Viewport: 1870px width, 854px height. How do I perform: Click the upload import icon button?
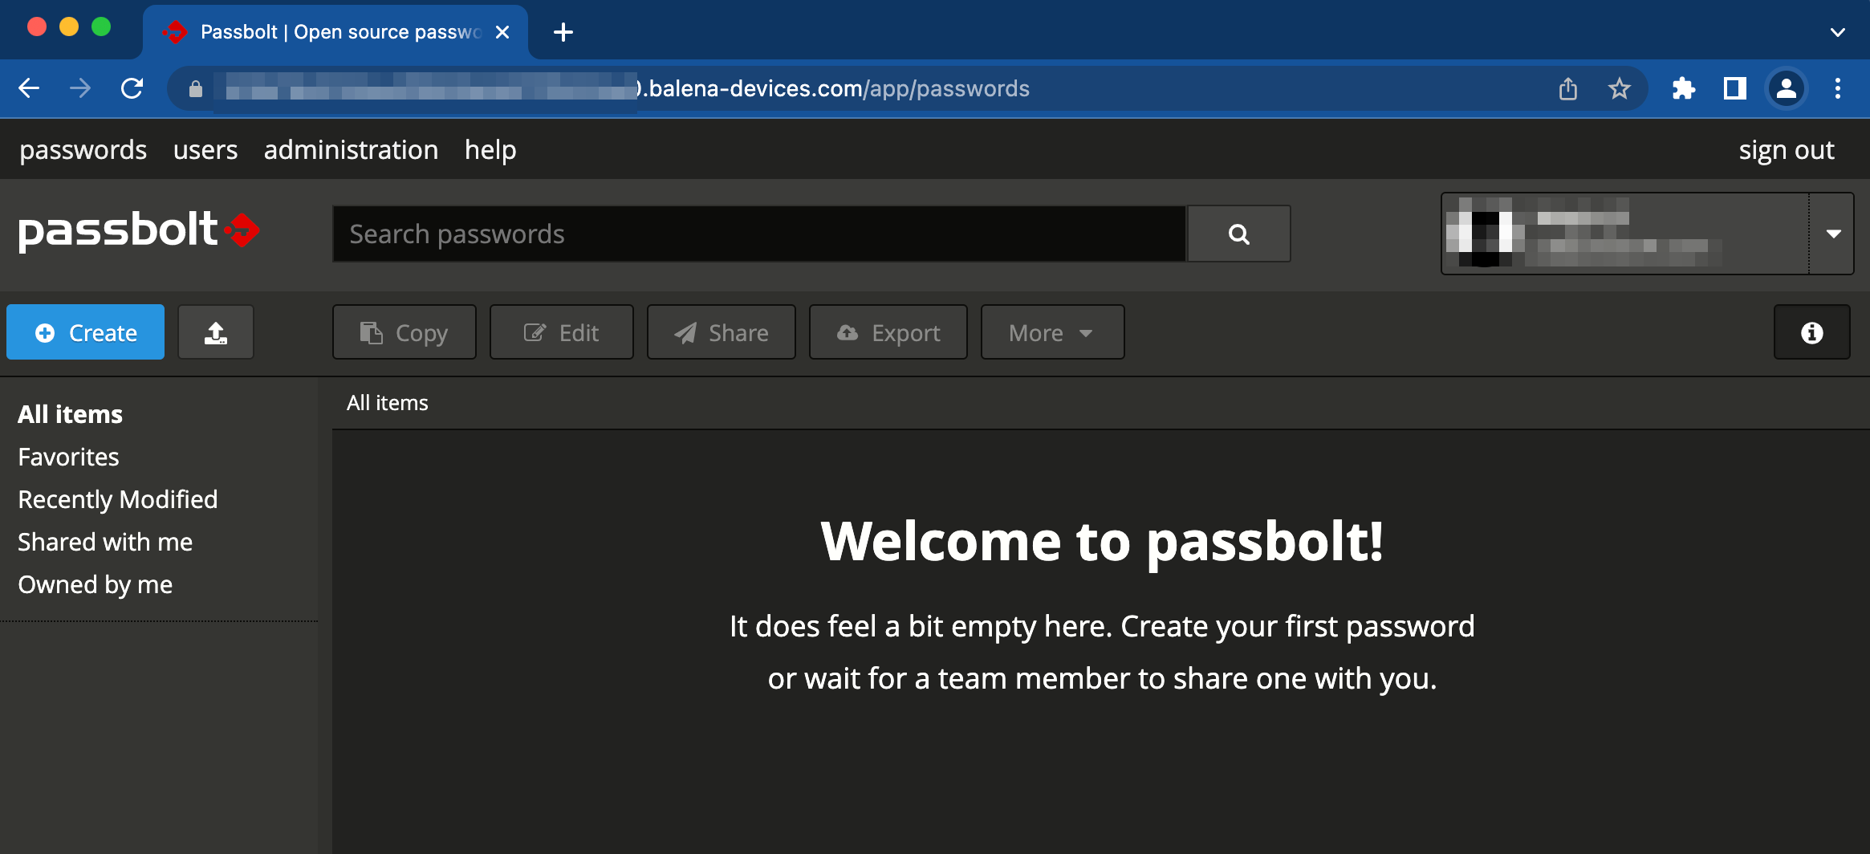[x=216, y=332]
